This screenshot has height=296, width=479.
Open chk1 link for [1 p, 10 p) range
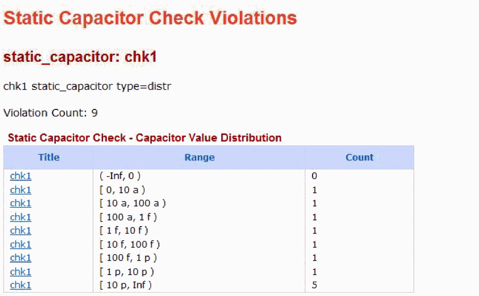pyautogui.click(x=20, y=271)
